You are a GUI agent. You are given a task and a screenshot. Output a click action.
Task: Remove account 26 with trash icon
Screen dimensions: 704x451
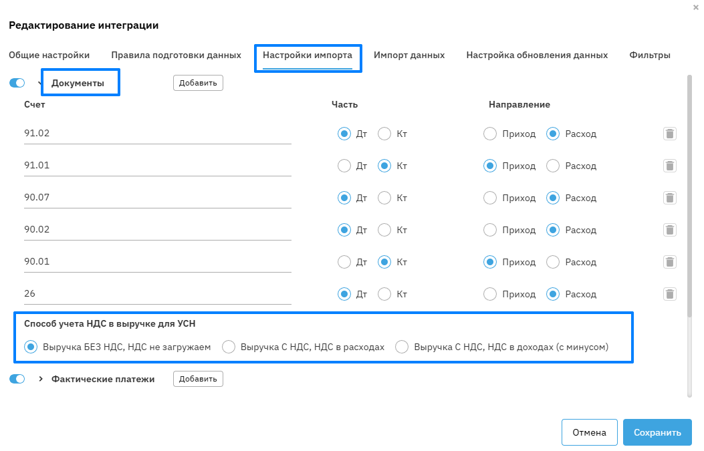pos(669,294)
